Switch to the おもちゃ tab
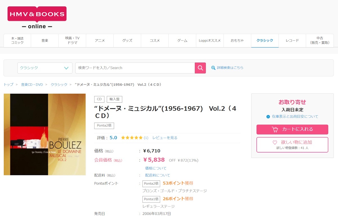338x220 pixels. tap(237, 40)
